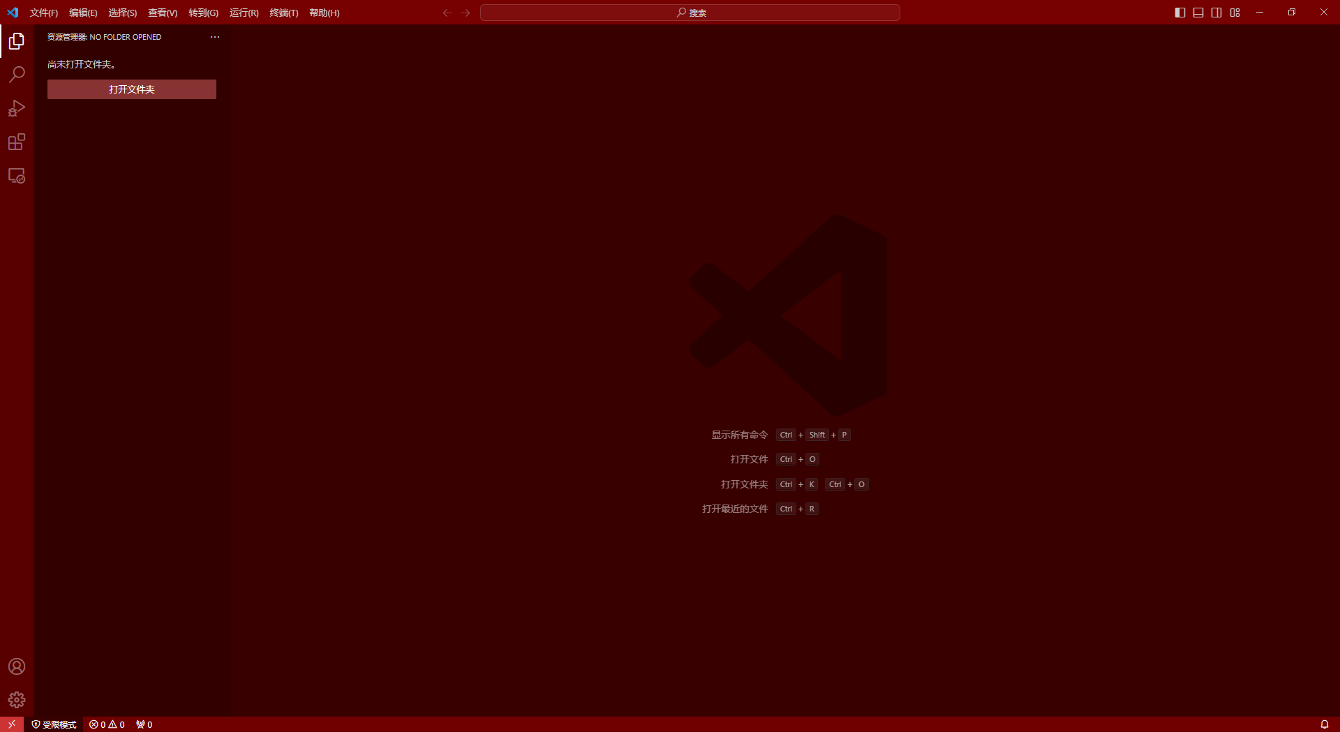
Task: Open the Explorer view in activity bar
Action: pyautogui.click(x=17, y=42)
